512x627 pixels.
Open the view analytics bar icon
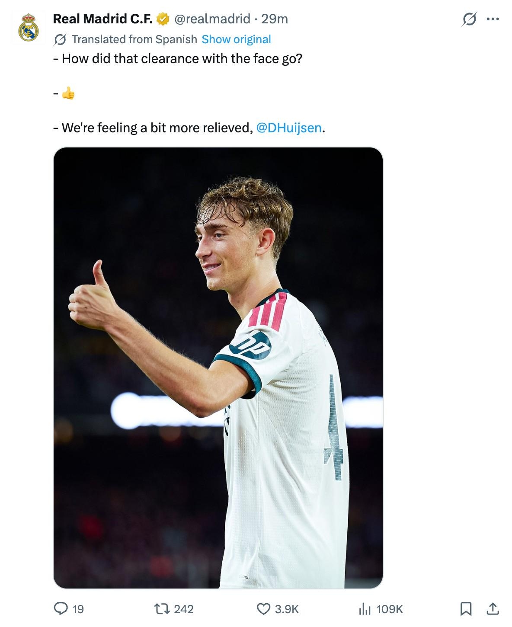(x=365, y=609)
